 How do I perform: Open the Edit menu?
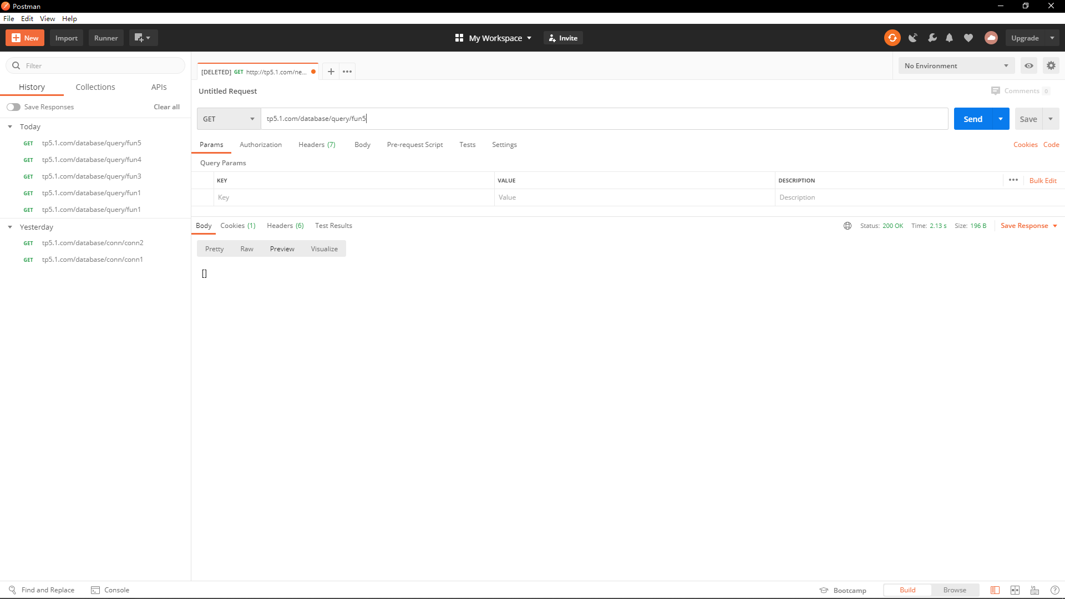pos(27,18)
